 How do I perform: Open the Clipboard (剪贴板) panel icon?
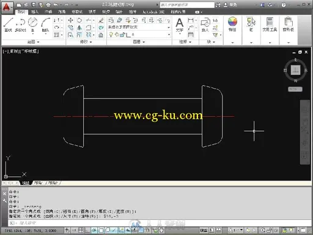289,24
